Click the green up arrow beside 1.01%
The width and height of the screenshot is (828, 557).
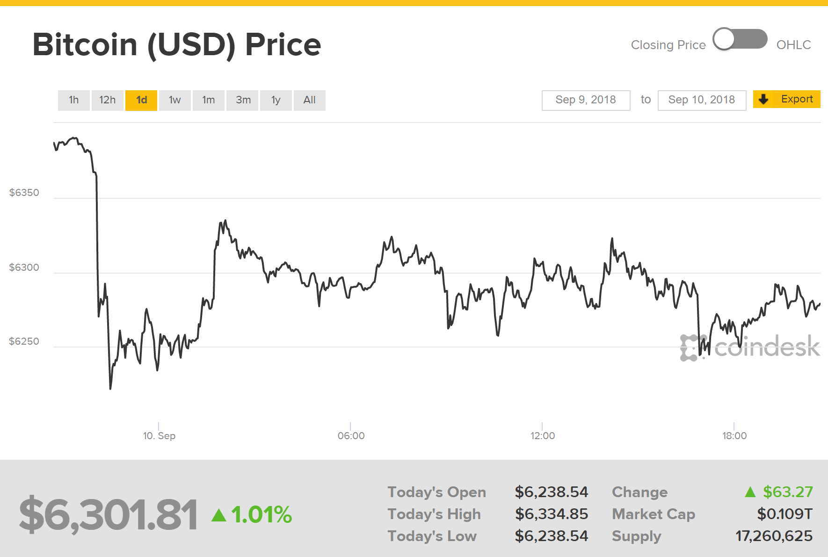[218, 515]
